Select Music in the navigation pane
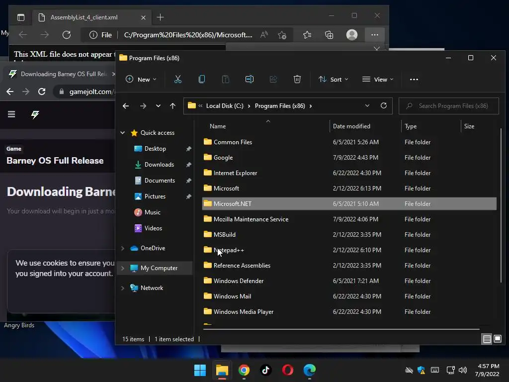This screenshot has width=509, height=382. click(152, 212)
